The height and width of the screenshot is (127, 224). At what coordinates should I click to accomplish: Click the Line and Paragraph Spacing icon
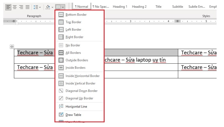click(x=35, y=7)
